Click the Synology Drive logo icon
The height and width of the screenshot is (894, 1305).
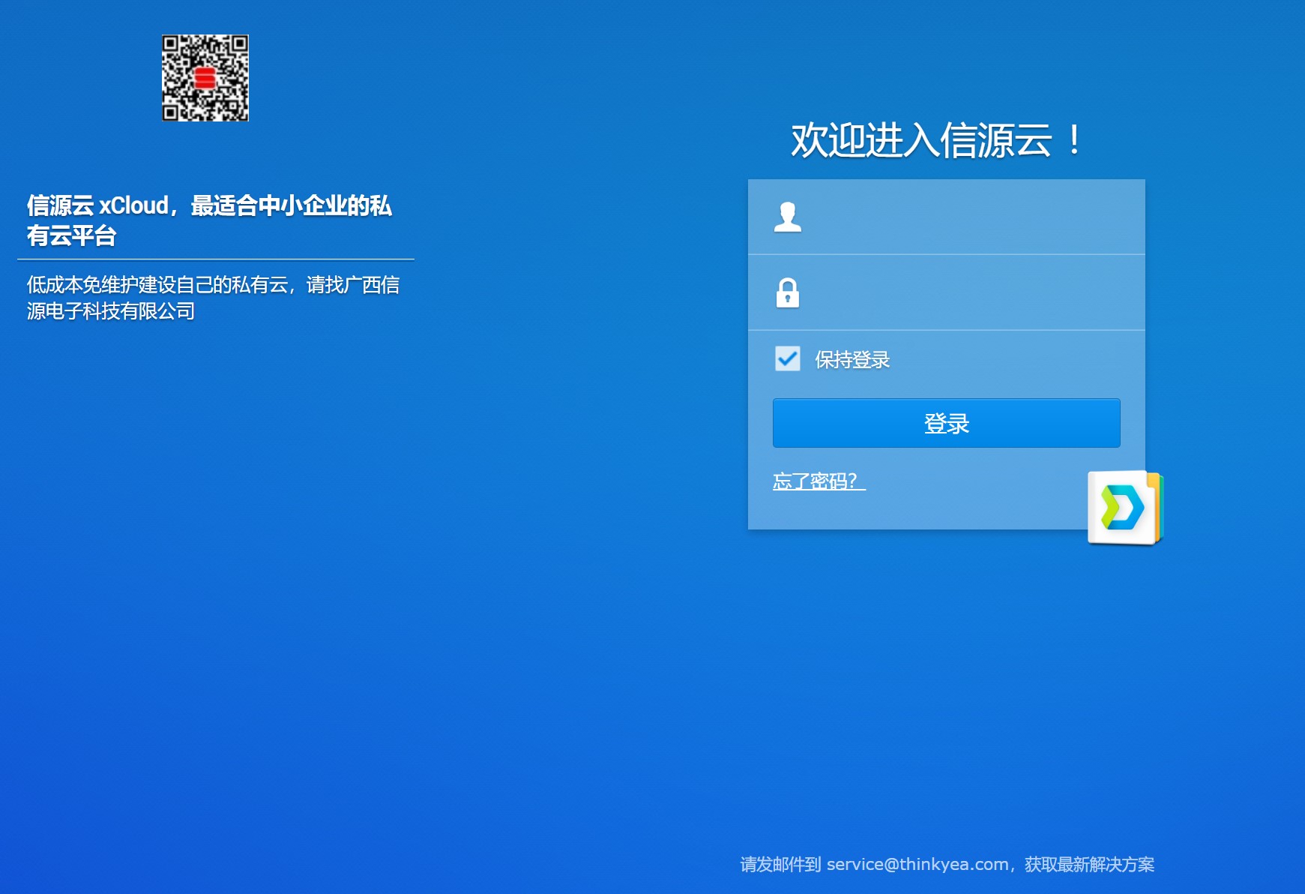tap(1125, 508)
